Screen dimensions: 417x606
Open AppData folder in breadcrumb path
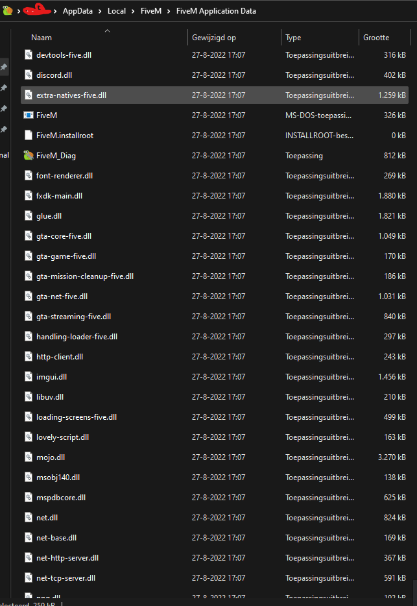pyautogui.click(x=78, y=11)
